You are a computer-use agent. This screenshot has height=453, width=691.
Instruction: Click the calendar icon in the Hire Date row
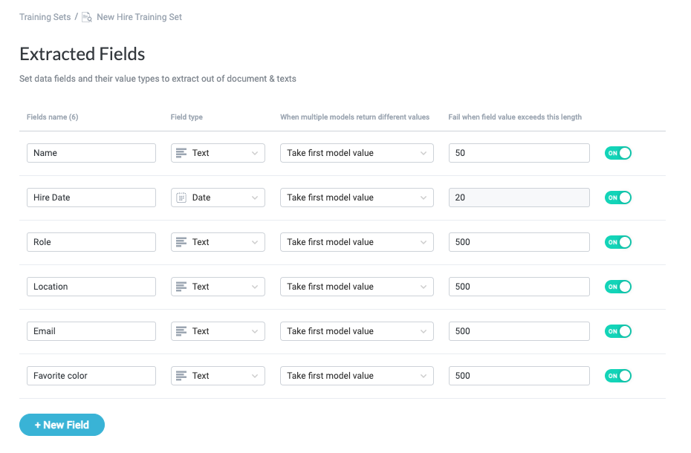tap(181, 198)
